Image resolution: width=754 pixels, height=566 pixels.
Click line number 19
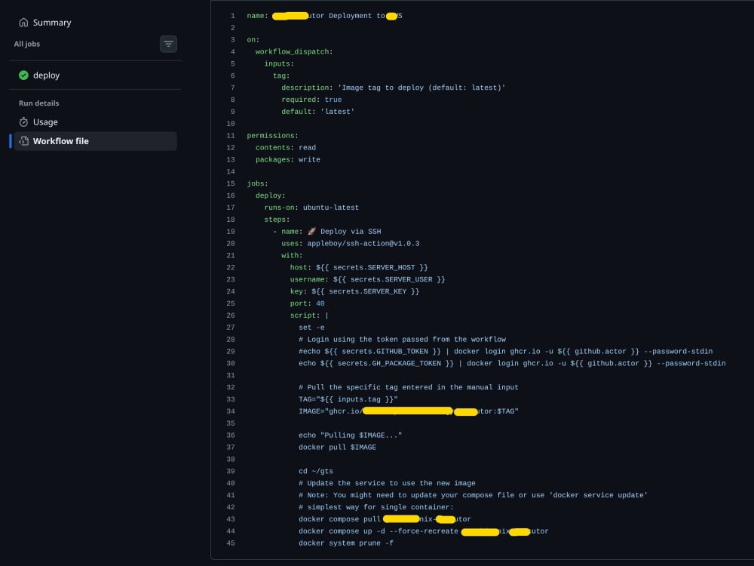pyautogui.click(x=231, y=232)
